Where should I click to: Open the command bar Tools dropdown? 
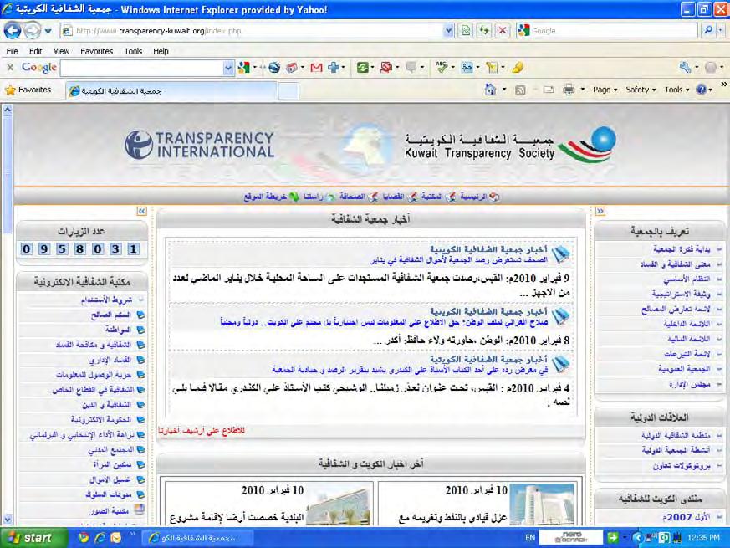pos(676,90)
